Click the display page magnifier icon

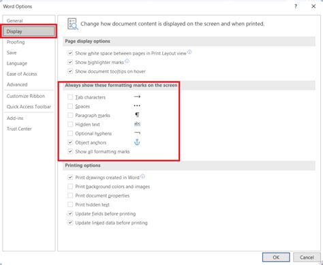coord(73,24)
